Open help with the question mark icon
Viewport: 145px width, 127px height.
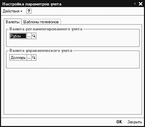29,11
